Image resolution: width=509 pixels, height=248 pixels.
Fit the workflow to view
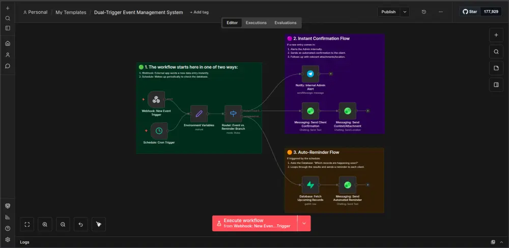(27, 224)
